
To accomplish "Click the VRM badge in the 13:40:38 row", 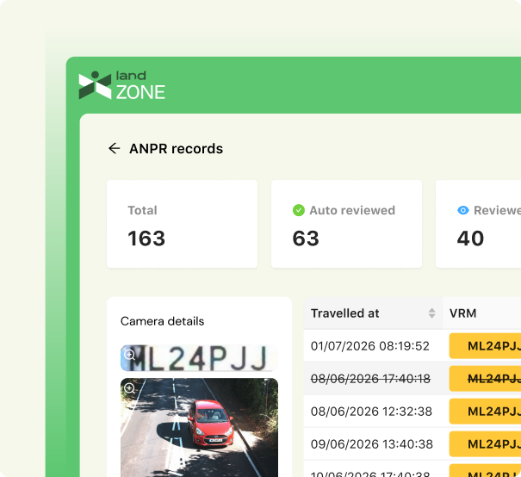I will [x=485, y=443].
